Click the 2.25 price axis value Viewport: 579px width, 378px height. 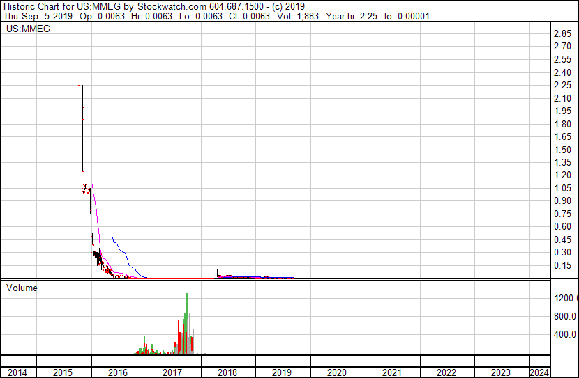coord(563,85)
